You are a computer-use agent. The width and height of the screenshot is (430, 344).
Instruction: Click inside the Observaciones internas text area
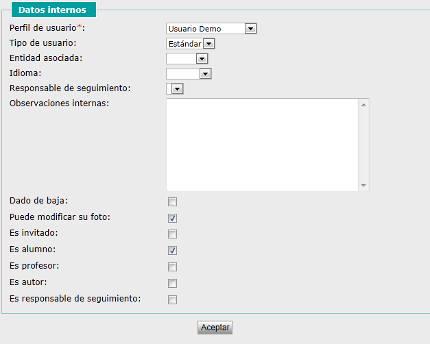262,145
